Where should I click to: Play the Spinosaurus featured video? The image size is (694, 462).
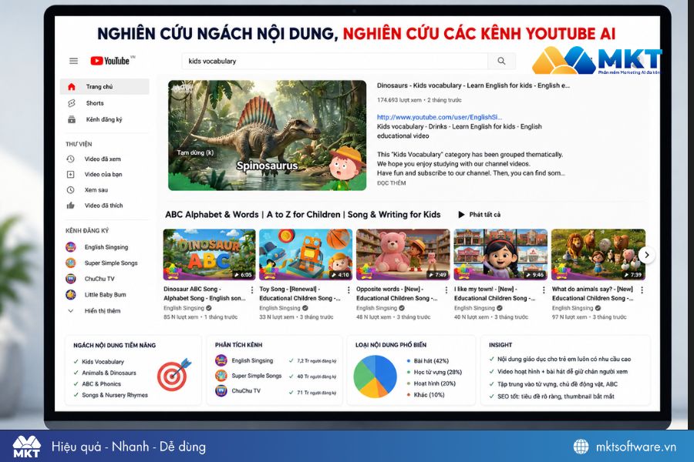[x=267, y=136]
